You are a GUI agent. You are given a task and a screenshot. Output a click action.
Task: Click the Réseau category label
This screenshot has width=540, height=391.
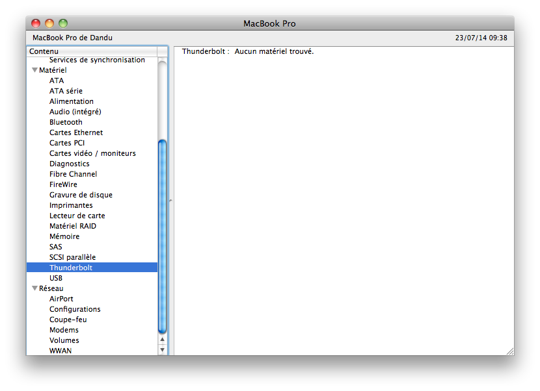tap(51, 288)
